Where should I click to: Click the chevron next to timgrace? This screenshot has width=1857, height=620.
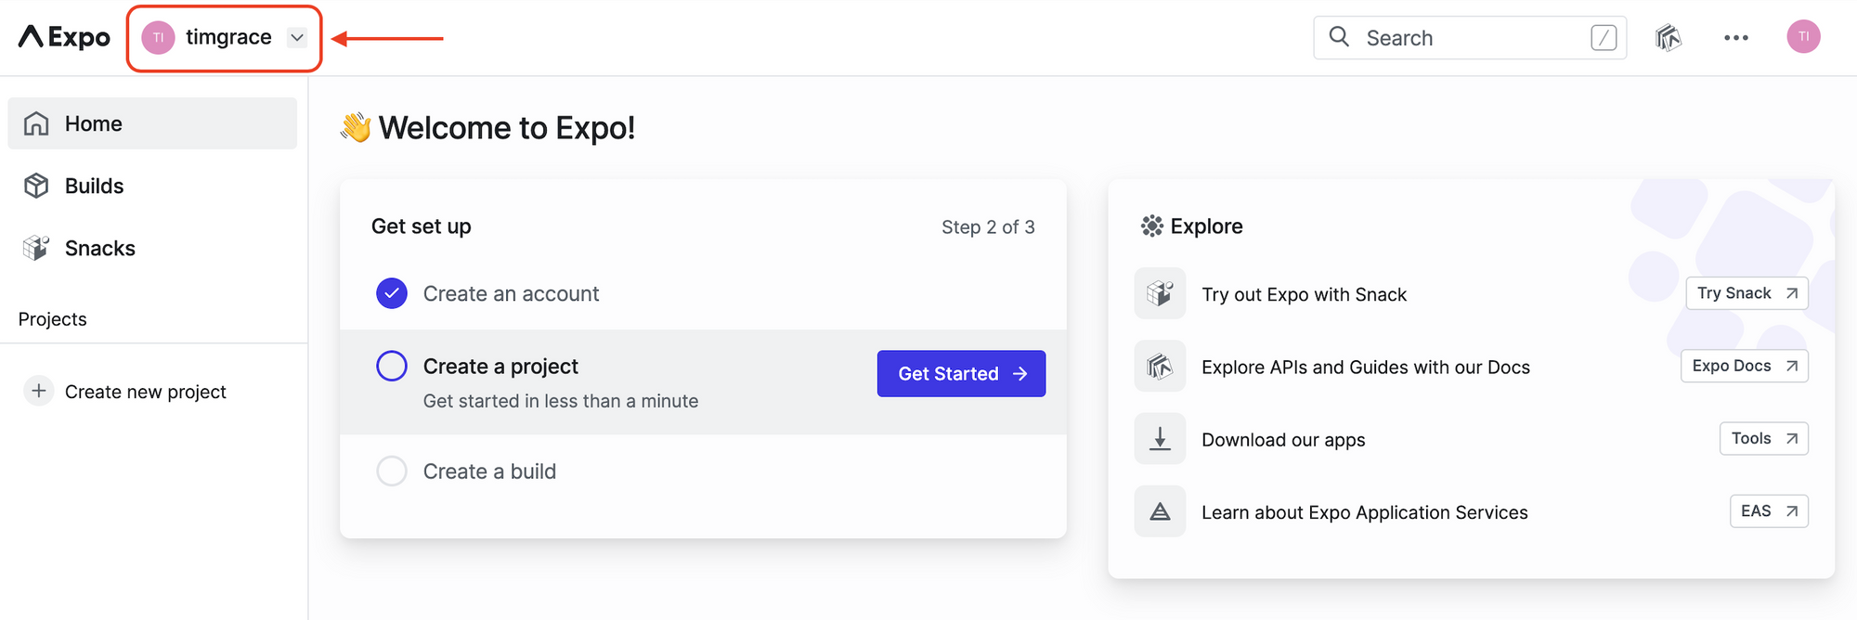[297, 38]
